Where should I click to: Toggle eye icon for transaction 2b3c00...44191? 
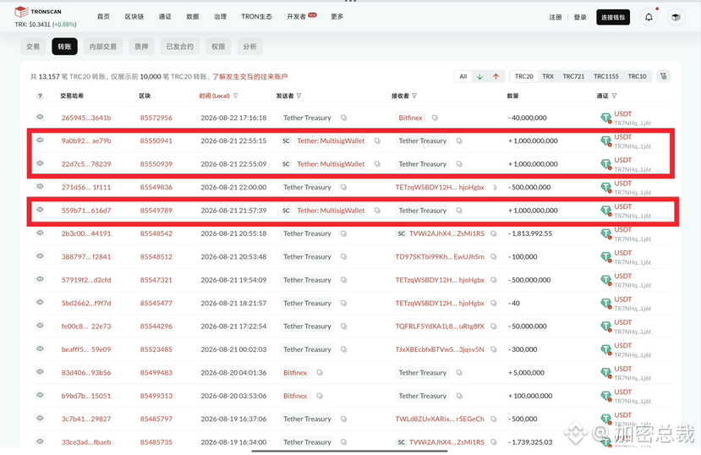click(x=40, y=233)
